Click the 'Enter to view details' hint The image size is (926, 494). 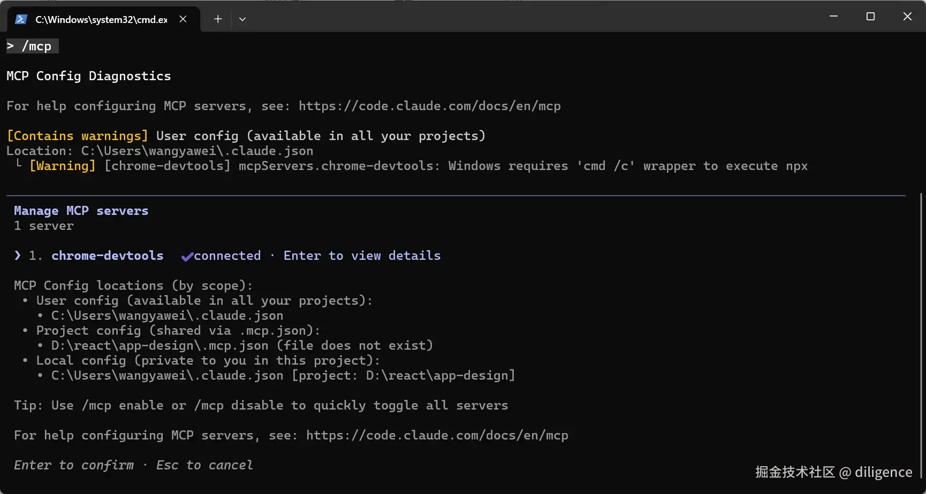coord(362,256)
